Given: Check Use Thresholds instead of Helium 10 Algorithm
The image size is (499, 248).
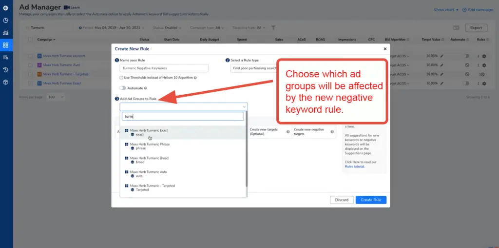Looking at the screenshot, I should coord(121,78).
